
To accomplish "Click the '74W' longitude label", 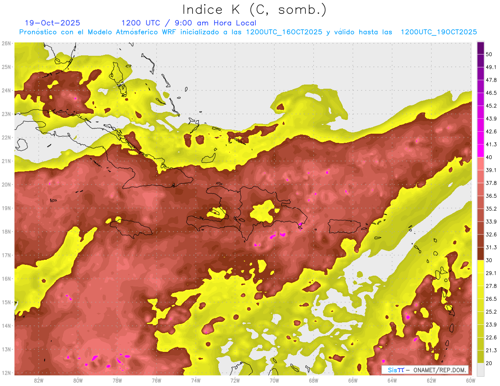I will [196, 380].
